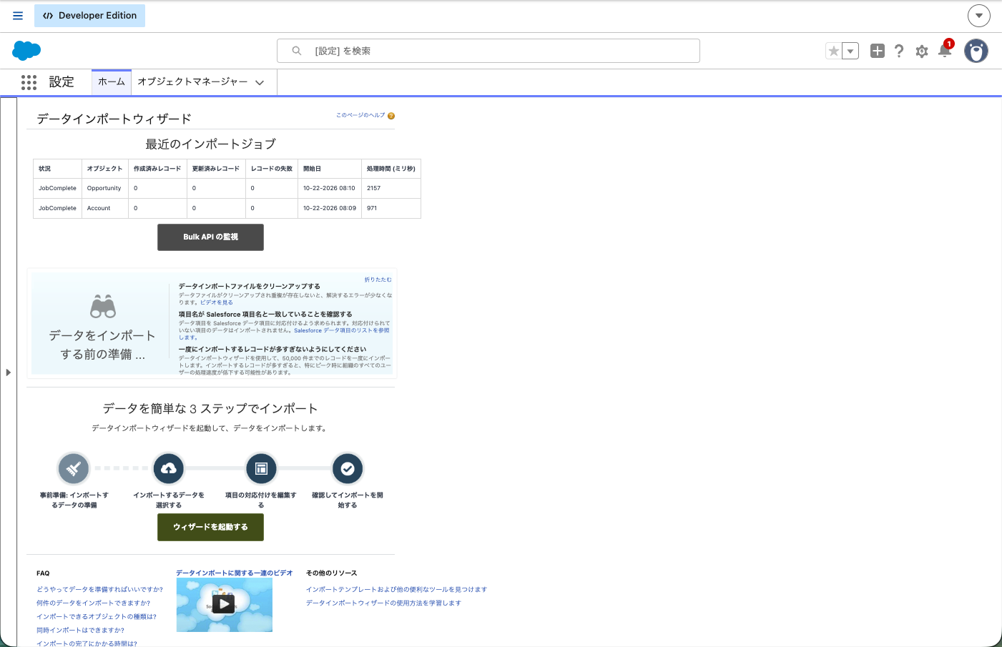Click the Opportunity cell in jobs table
Image resolution: width=1002 pixels, height=647 pixels.
click(x=104, y=188)
